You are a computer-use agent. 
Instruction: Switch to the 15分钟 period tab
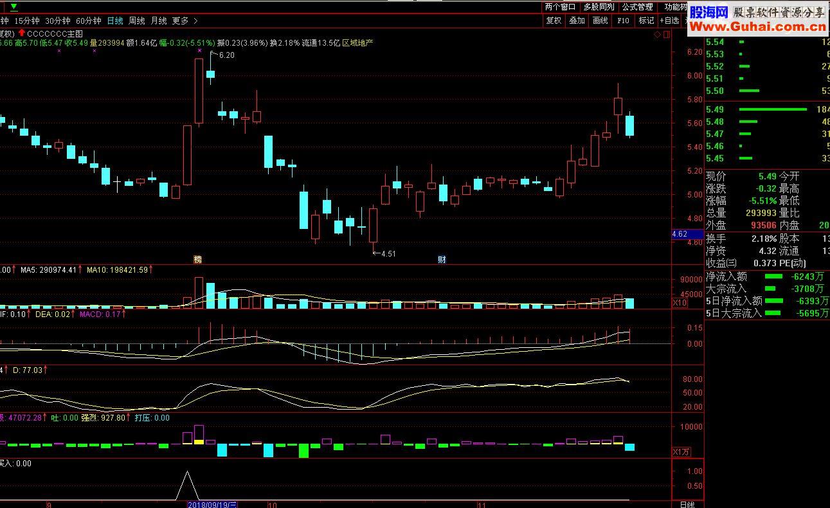click(x=26, y=21)
